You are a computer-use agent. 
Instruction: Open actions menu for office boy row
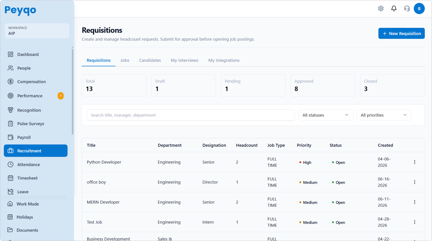[415, 182]
